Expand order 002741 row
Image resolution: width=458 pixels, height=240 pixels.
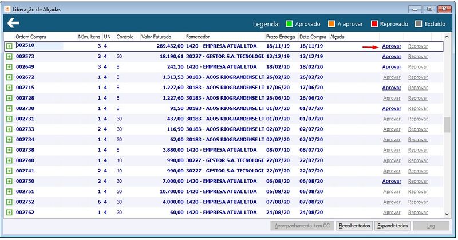(x=9, y=171)
